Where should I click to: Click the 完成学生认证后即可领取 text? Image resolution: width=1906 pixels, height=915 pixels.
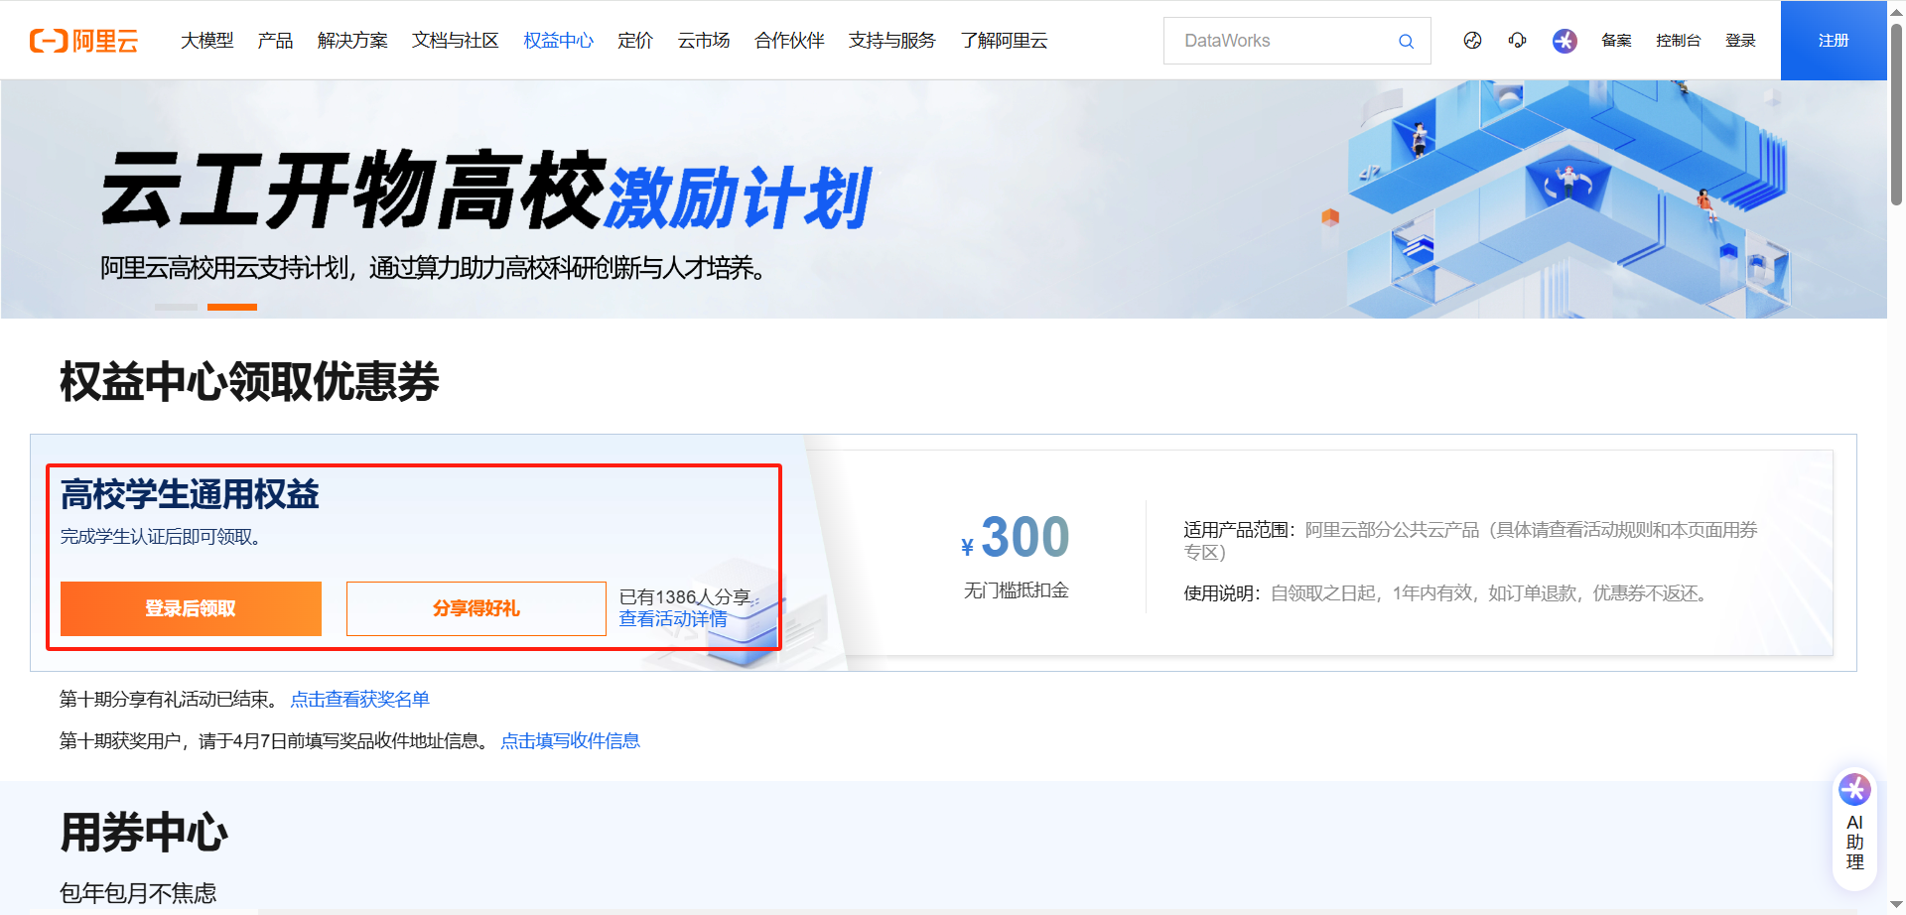(x=160, y=537)
